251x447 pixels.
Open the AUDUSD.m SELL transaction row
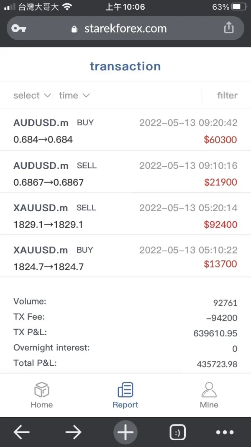click(x=125, y=173)
